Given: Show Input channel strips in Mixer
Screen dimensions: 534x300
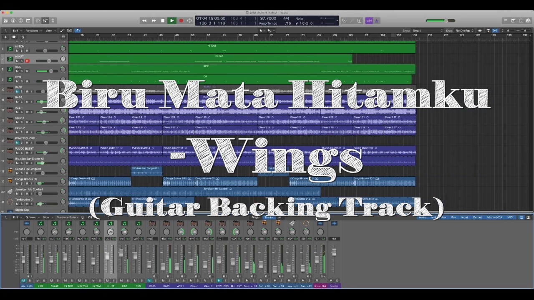Looking at the screenshot, I should (x=464, y=217).
